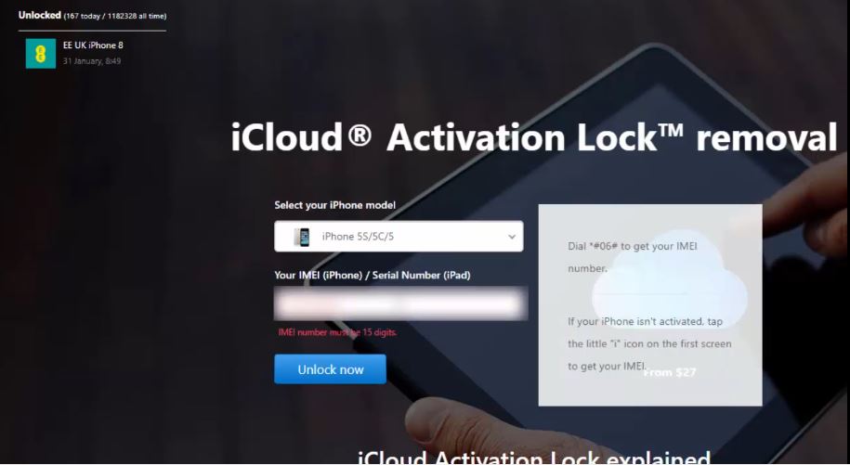The height and width of the screenshot is (465, 850).
Task: Click the tap the little "i" icon instruction
Action: (649, 343)
